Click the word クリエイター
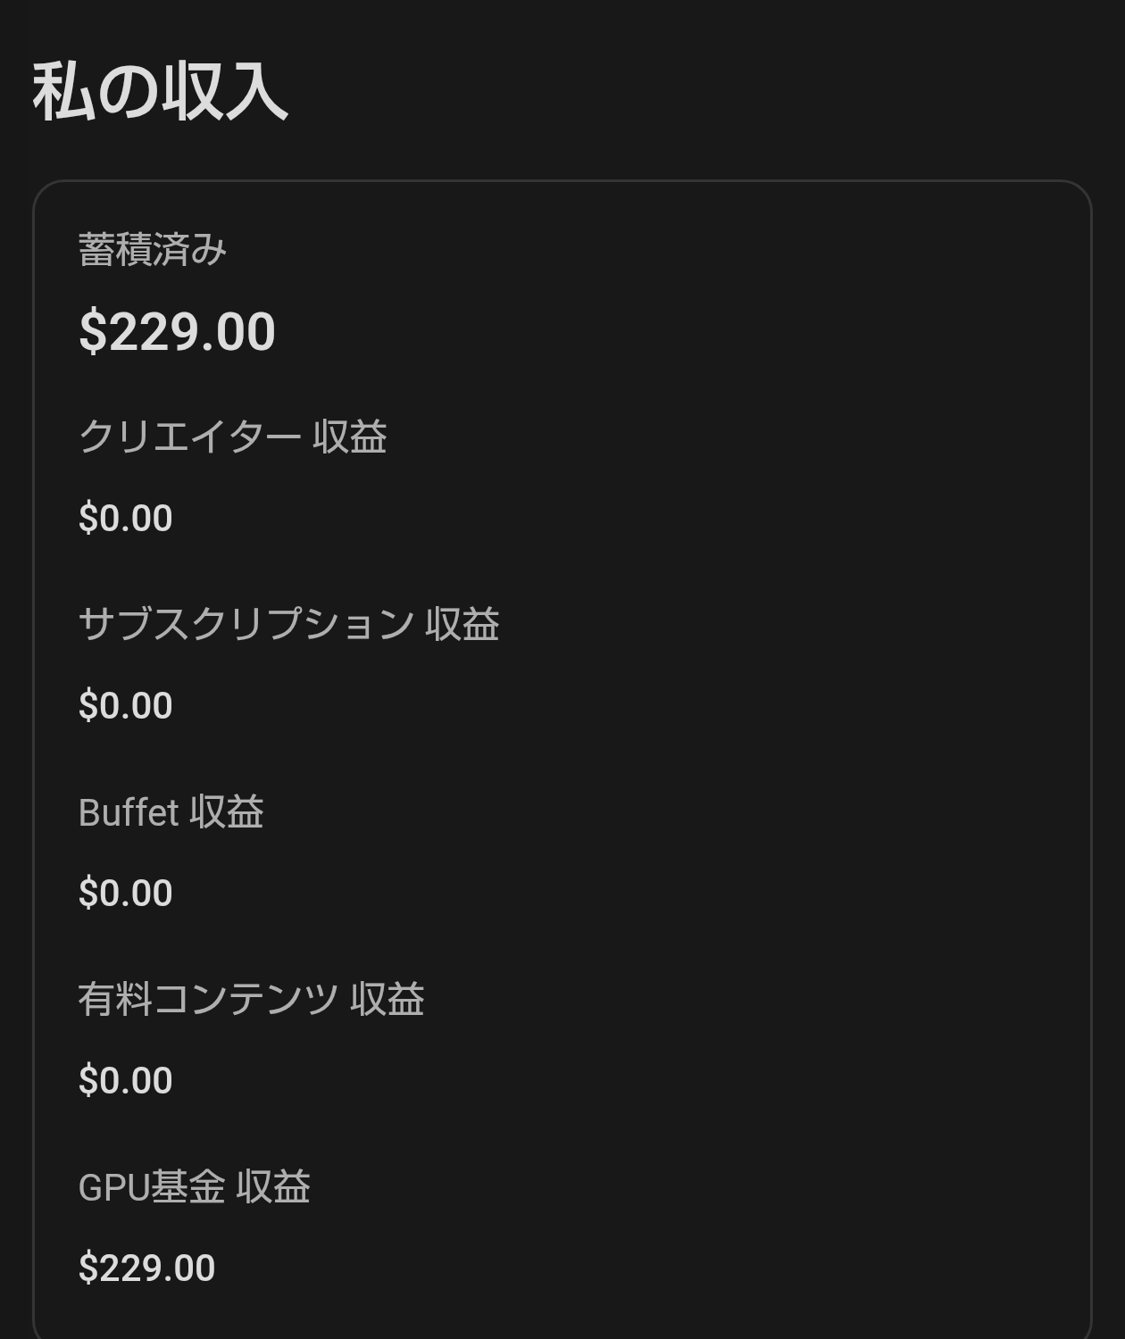1125x1339 pixels. coord(189,437)
